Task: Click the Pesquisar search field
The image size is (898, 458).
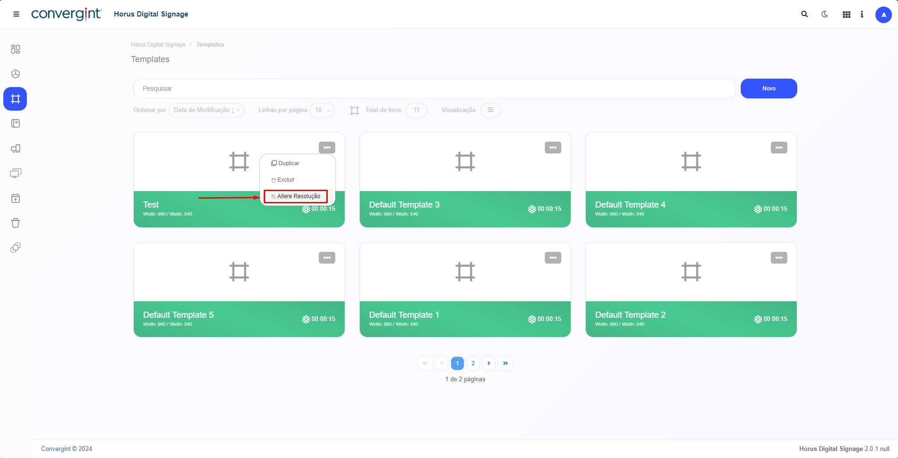Action: coord(434,88)
